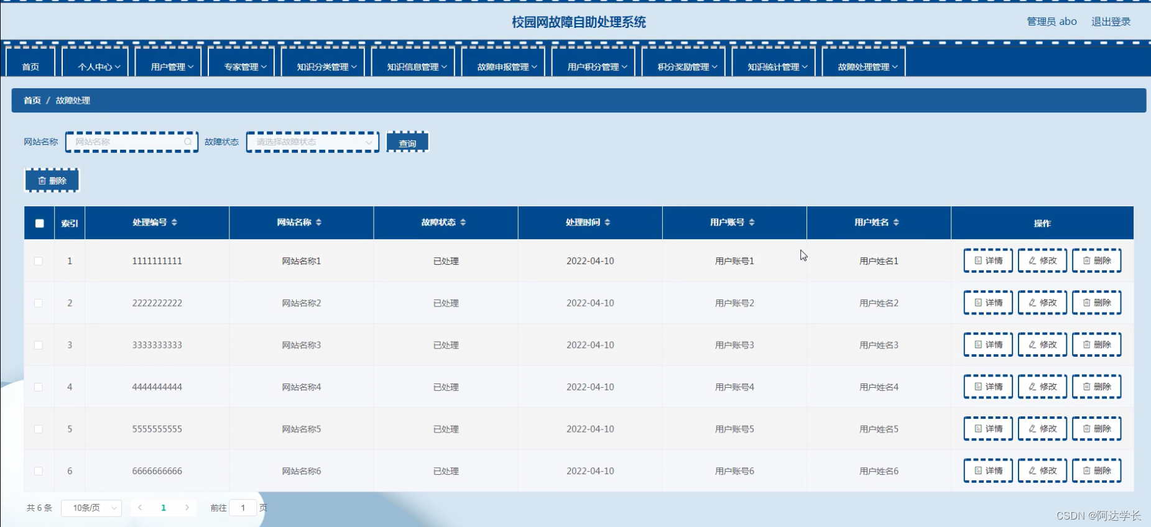Open 详情 for row 4444444444
The image size is (1151, 527).
click(x=988, y=387)
